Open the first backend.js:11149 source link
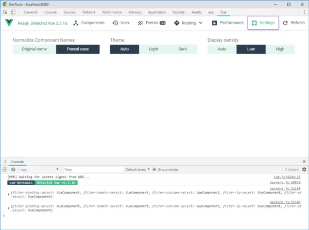The image size is (309, 230). point(285,188)
